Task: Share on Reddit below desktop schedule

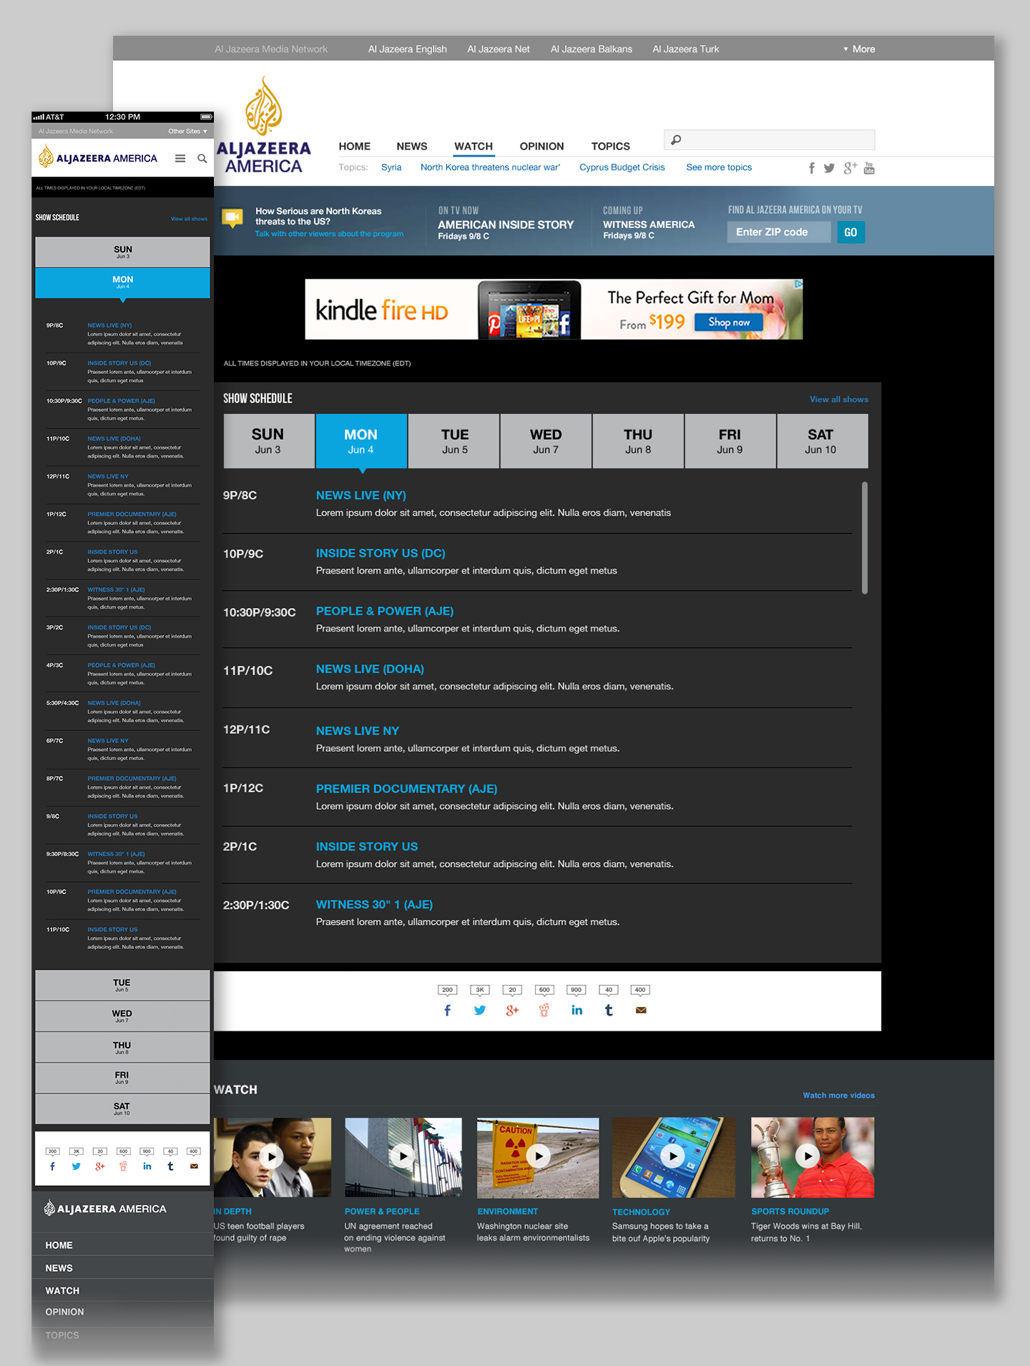Action: pyautogui.click(x=544, y=1010)
